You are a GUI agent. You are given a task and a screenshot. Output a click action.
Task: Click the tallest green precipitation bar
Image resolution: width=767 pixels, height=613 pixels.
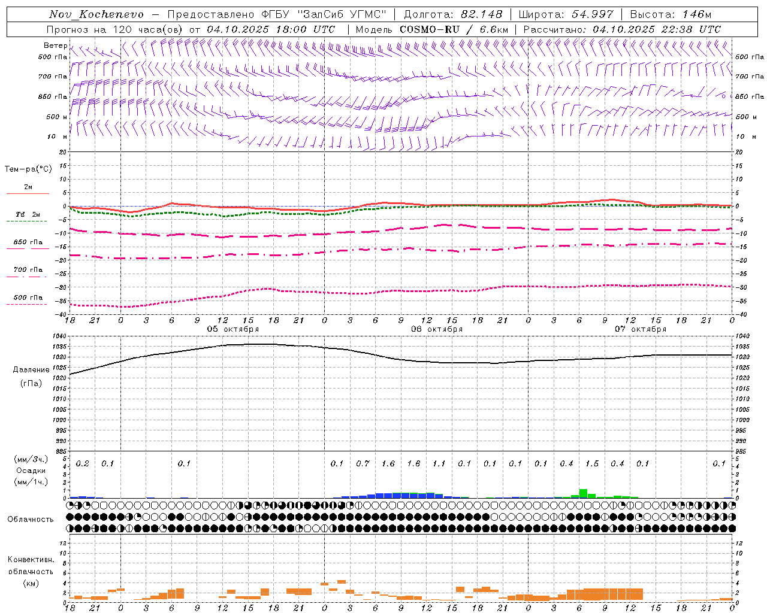[583, 493]
